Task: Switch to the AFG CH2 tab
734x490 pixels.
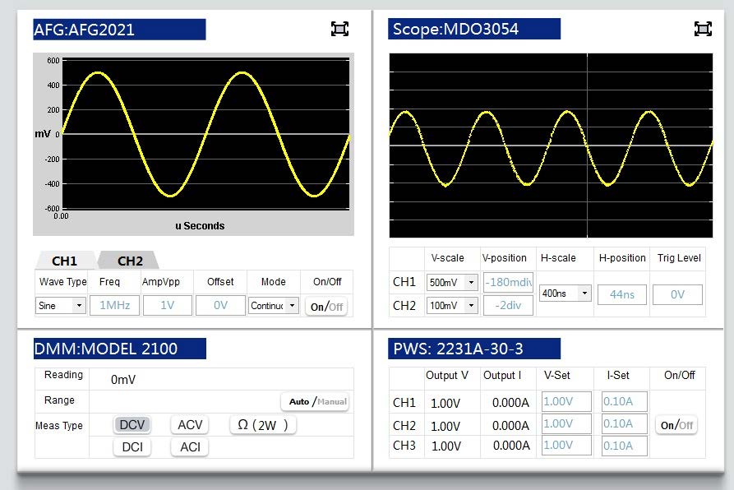Action: pos(130,261)
